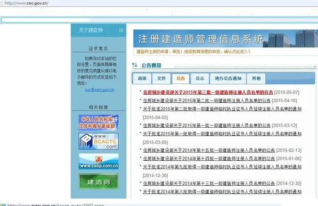The width and height of the screenshot is (318, 206).
Task: Click the icon left of 公告通知 heading
Action: 134,65
